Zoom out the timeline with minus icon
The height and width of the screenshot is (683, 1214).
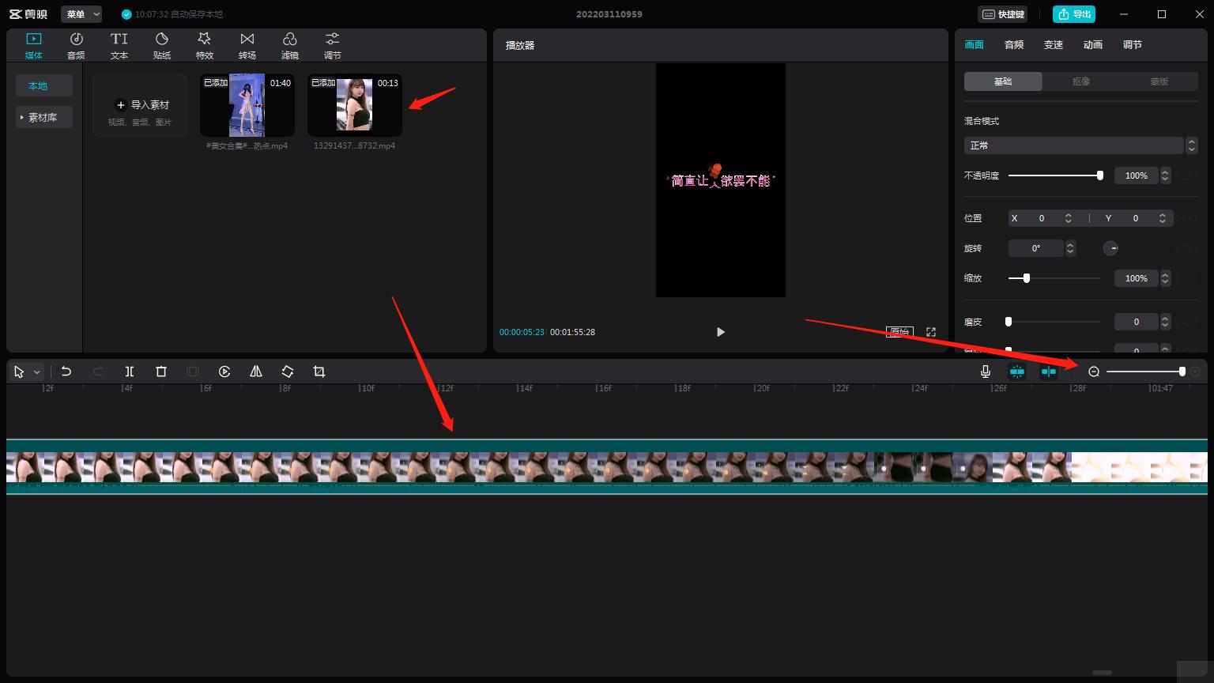(1094, 372)
